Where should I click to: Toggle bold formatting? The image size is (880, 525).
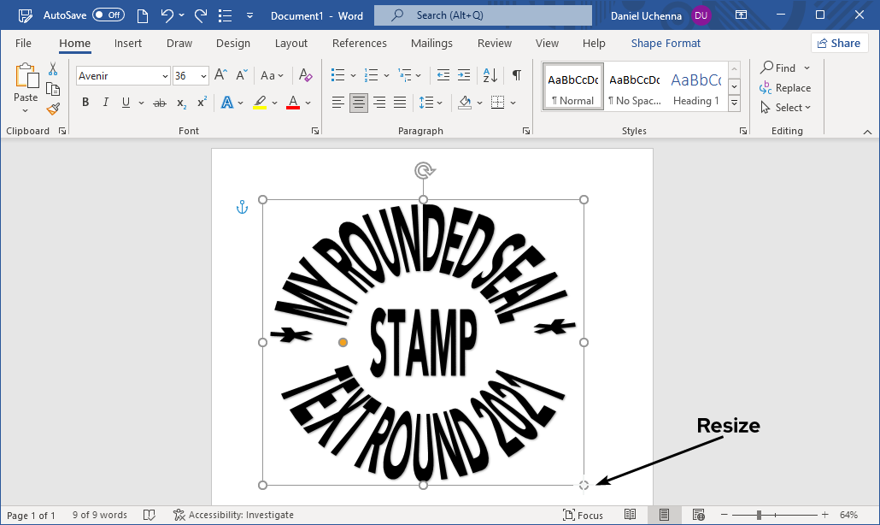click(85, 102)
